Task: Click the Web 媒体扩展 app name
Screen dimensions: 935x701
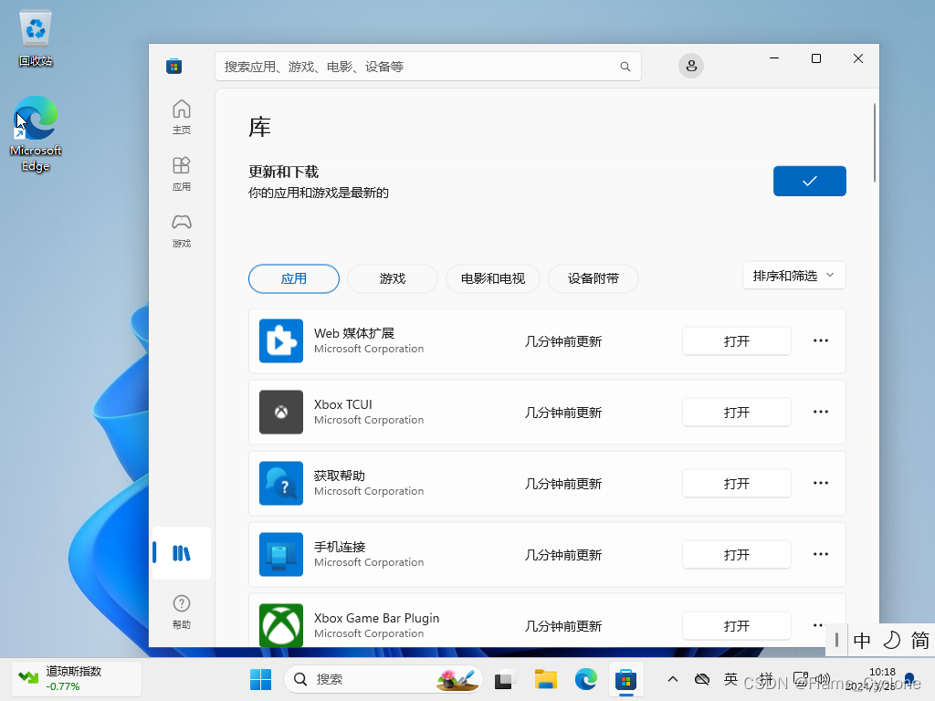Action: pos(354,333)
